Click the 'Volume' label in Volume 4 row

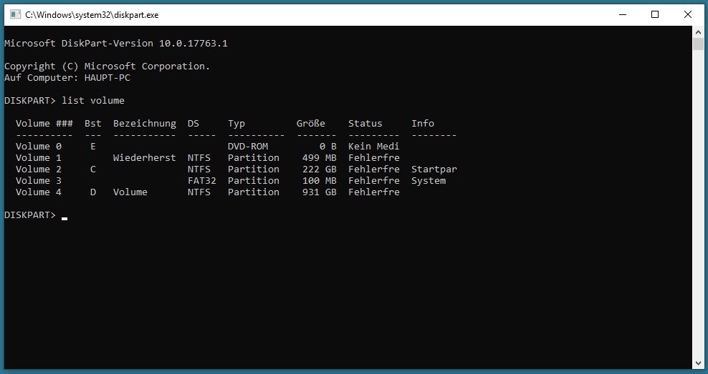point(130,192)
